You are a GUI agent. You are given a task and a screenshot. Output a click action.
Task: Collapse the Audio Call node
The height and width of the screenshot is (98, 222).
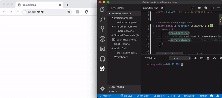[x=112, y=48]
